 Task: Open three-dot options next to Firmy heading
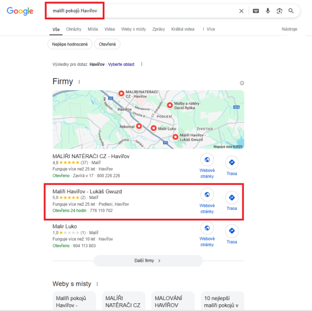point(79,82)
